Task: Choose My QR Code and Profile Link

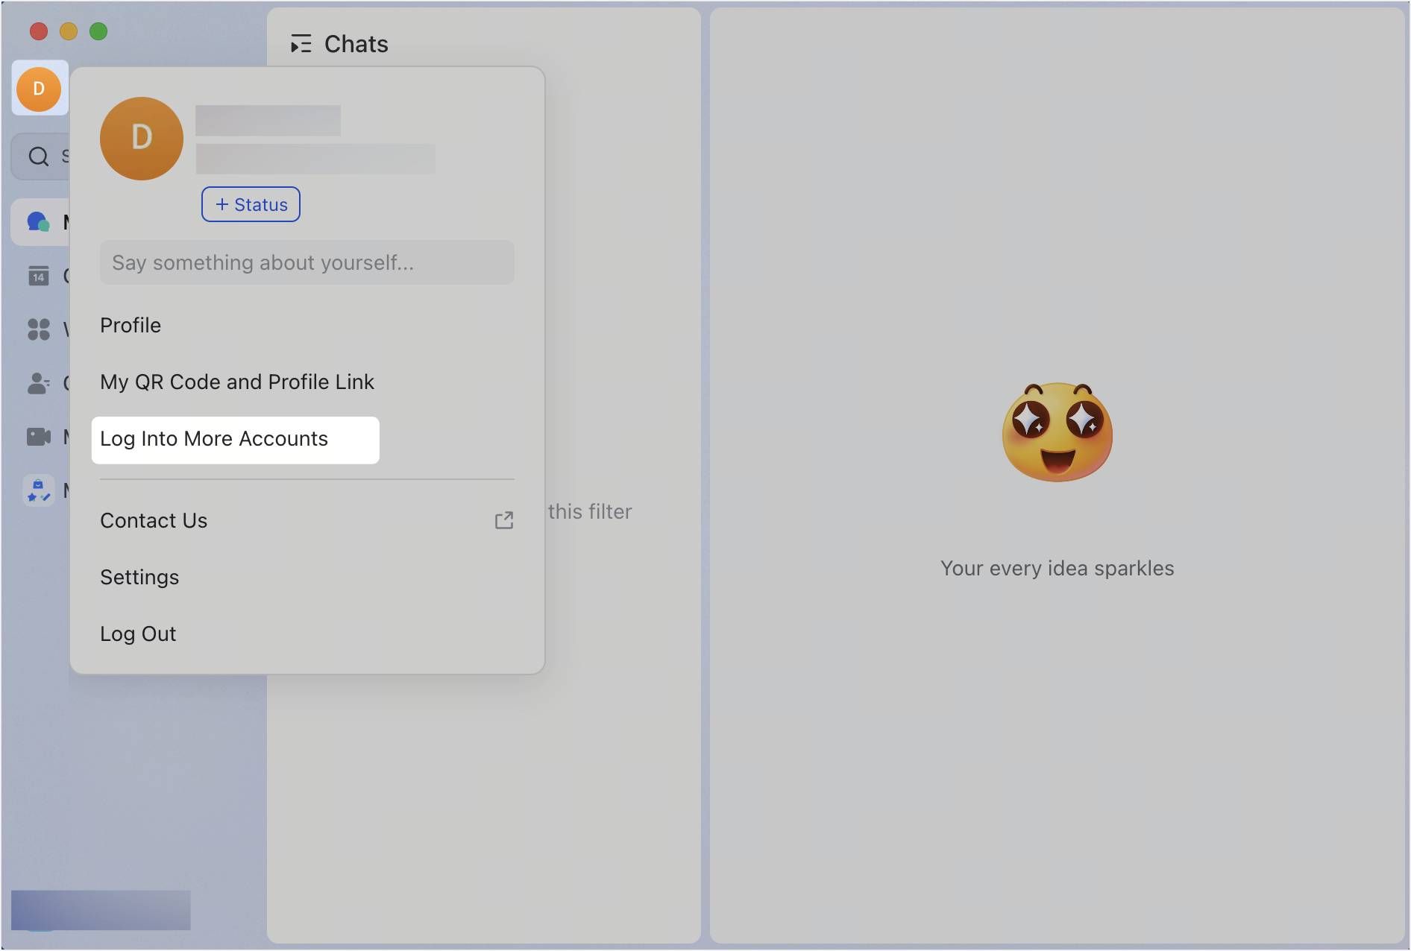Action: tap(237, 382)
